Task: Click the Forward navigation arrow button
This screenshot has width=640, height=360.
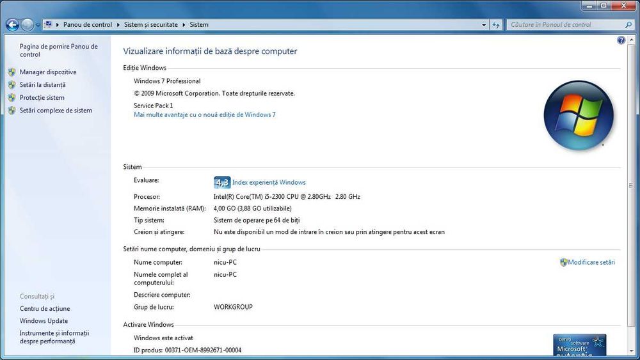Action: 28,25
